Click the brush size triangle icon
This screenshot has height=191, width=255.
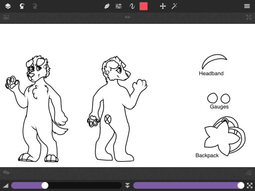click(6, 186)
